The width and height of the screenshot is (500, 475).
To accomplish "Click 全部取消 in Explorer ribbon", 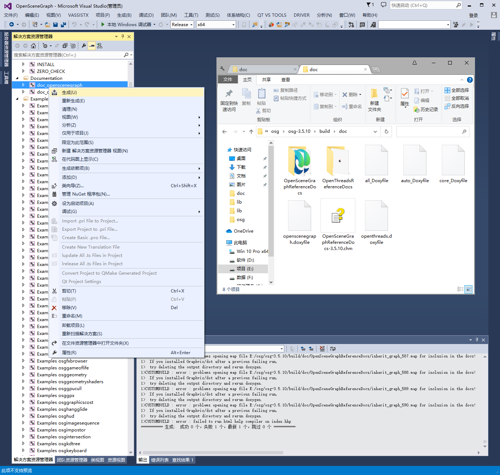I will click(x=456, y=98).
